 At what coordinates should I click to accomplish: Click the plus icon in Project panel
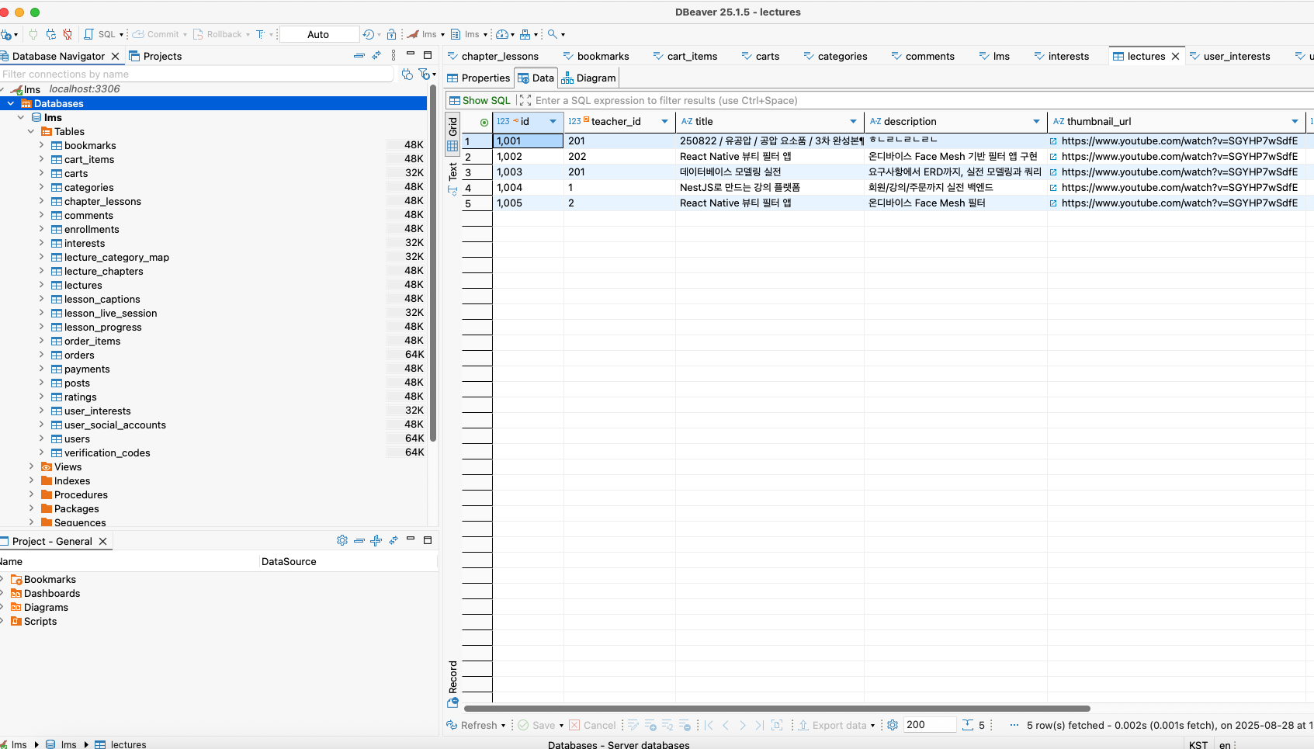pos(376,540)
